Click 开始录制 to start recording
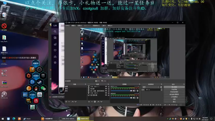 click(174, 90)
